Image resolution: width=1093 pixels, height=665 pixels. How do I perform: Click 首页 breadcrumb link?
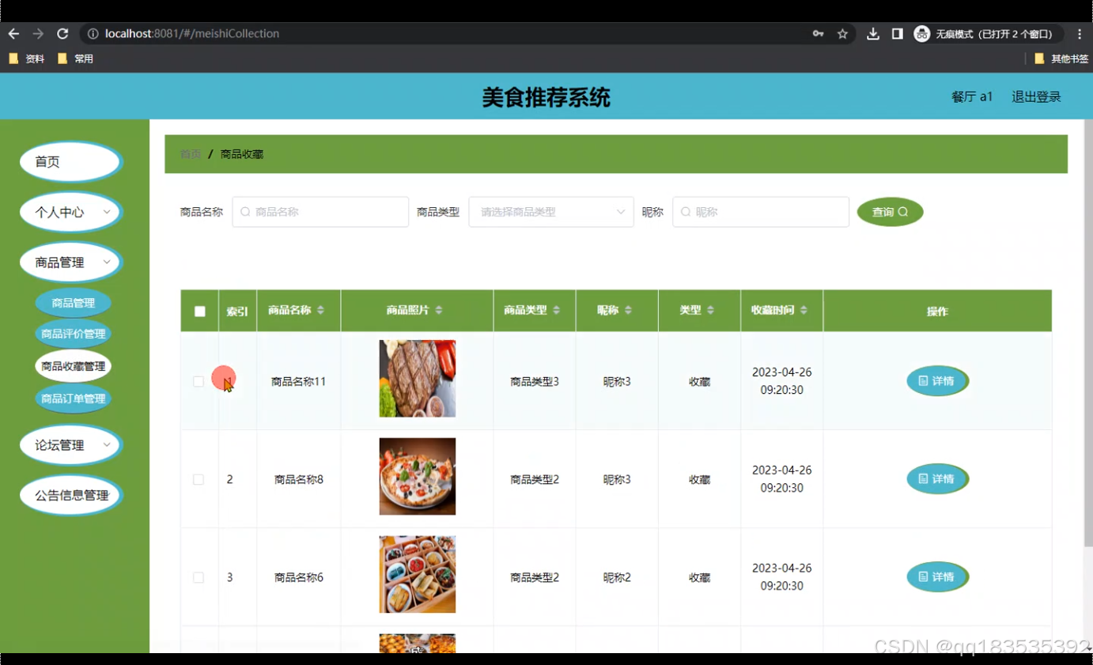[191, 154]
